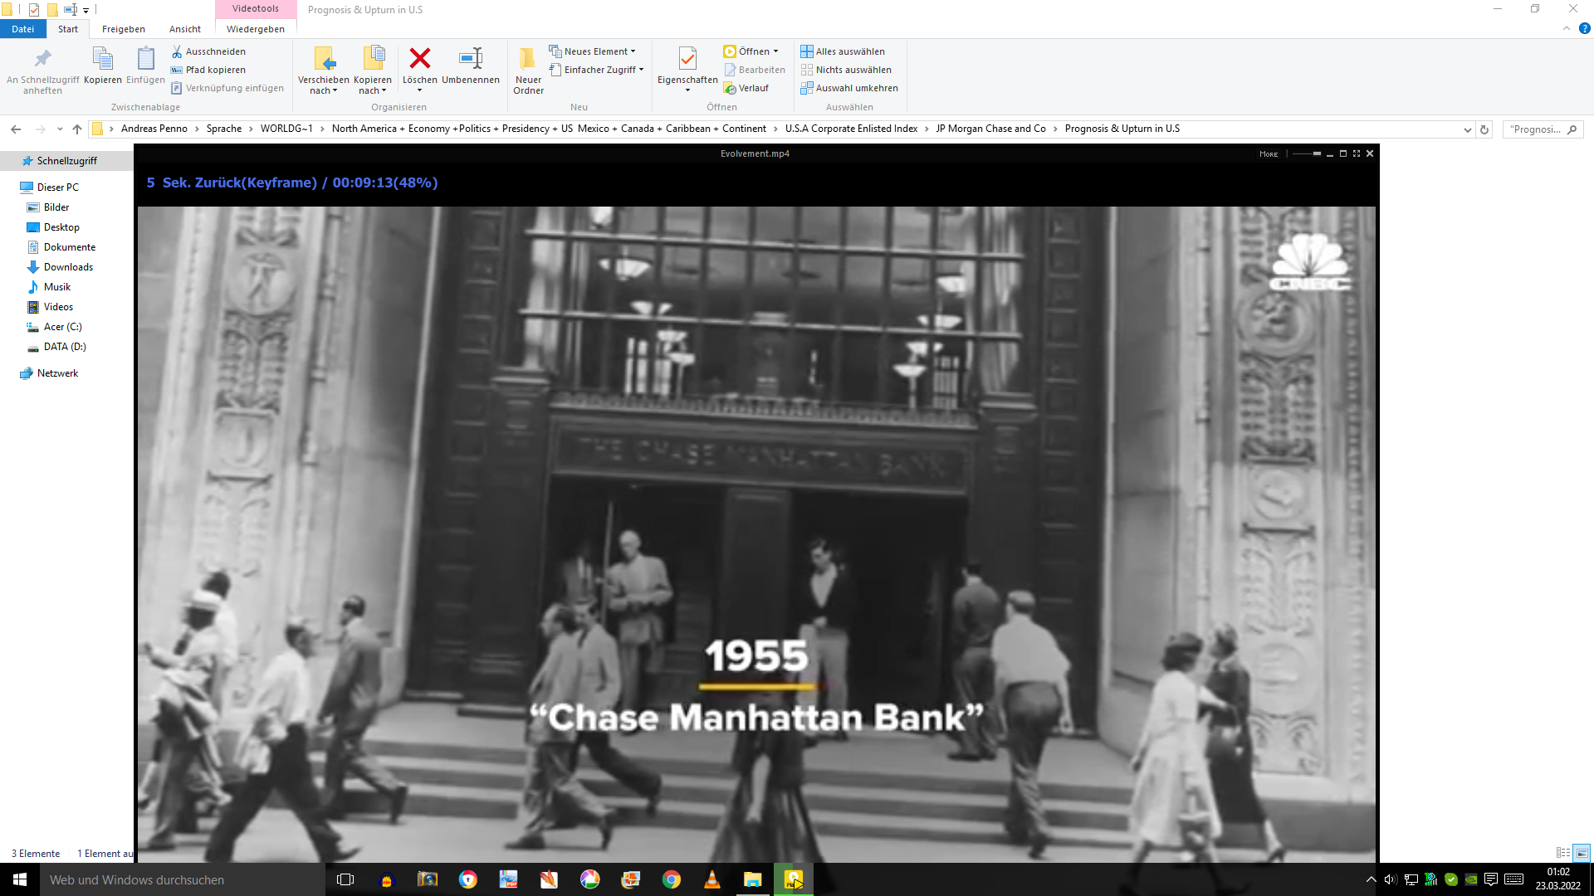Open Explorer help question mark icon
The image size is (1594, 896).
tap(1584, 28)
